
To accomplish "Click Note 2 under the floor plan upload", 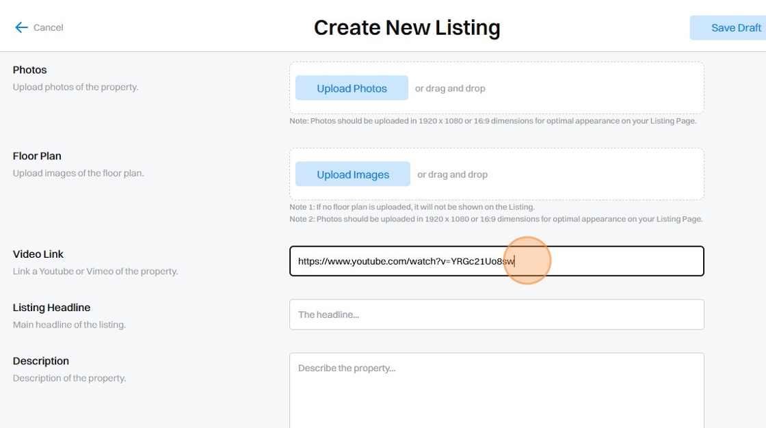I will click(496, 219).
